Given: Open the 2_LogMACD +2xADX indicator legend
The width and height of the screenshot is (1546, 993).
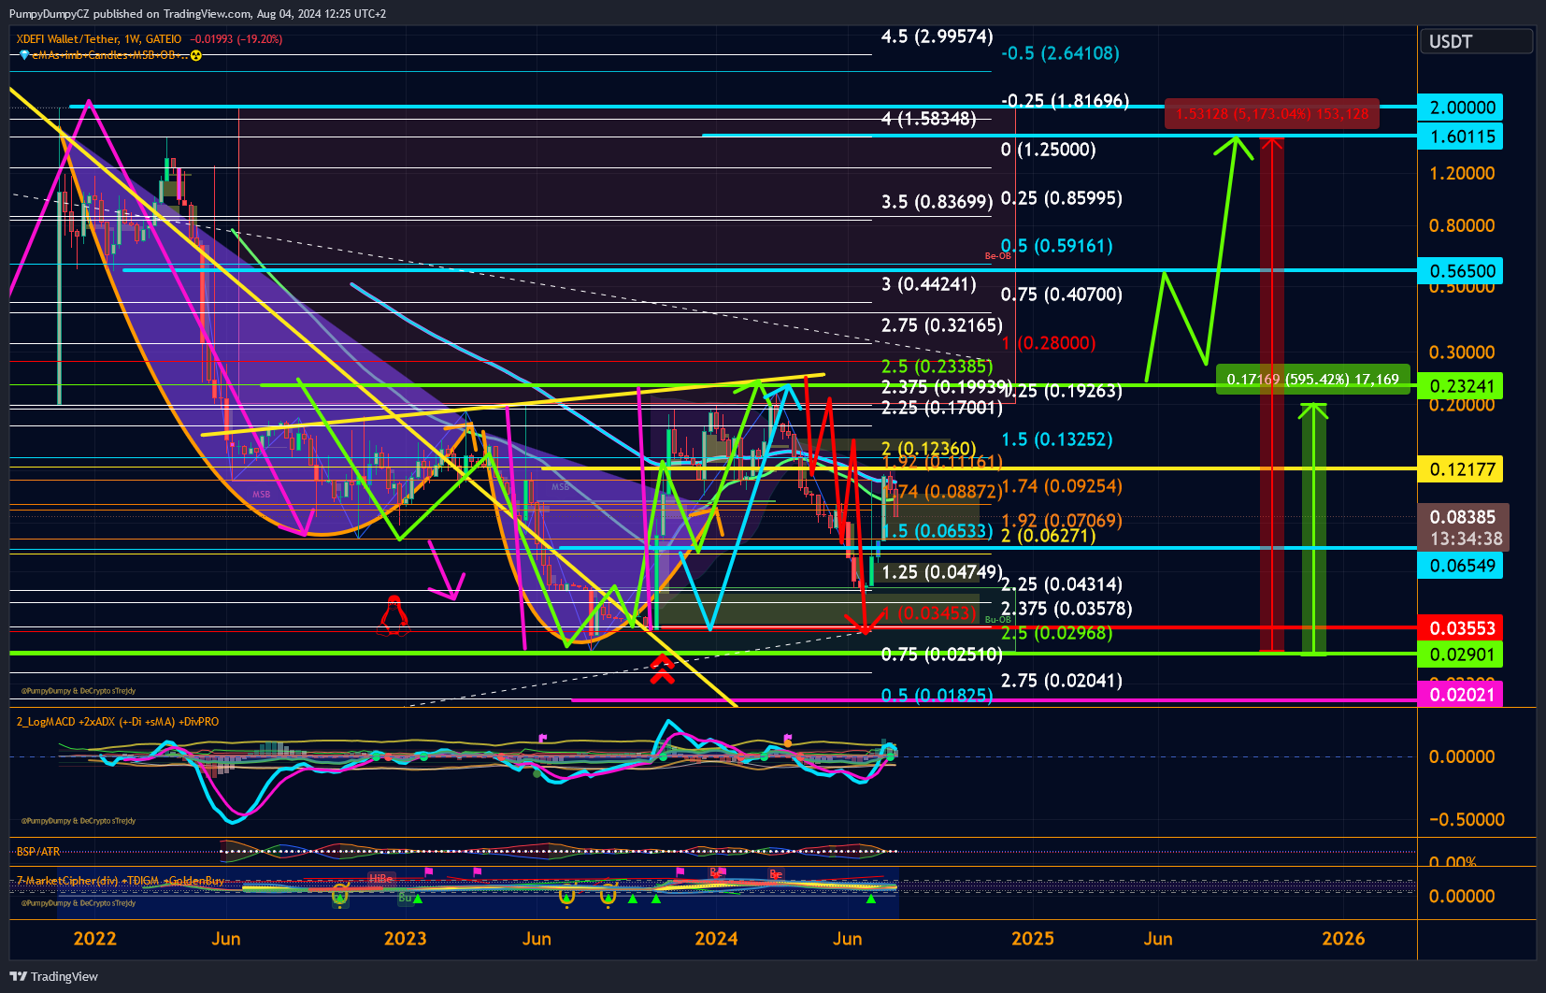Looking at the screenshot, I should (x=118, y=722).
